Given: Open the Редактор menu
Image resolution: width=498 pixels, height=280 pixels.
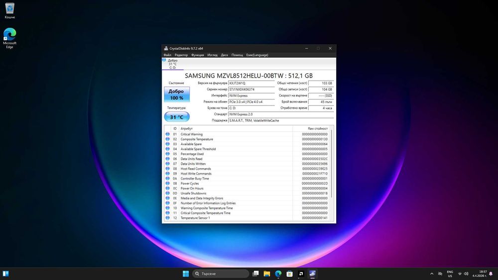Looking at the screenshot, I should (181, 55).
